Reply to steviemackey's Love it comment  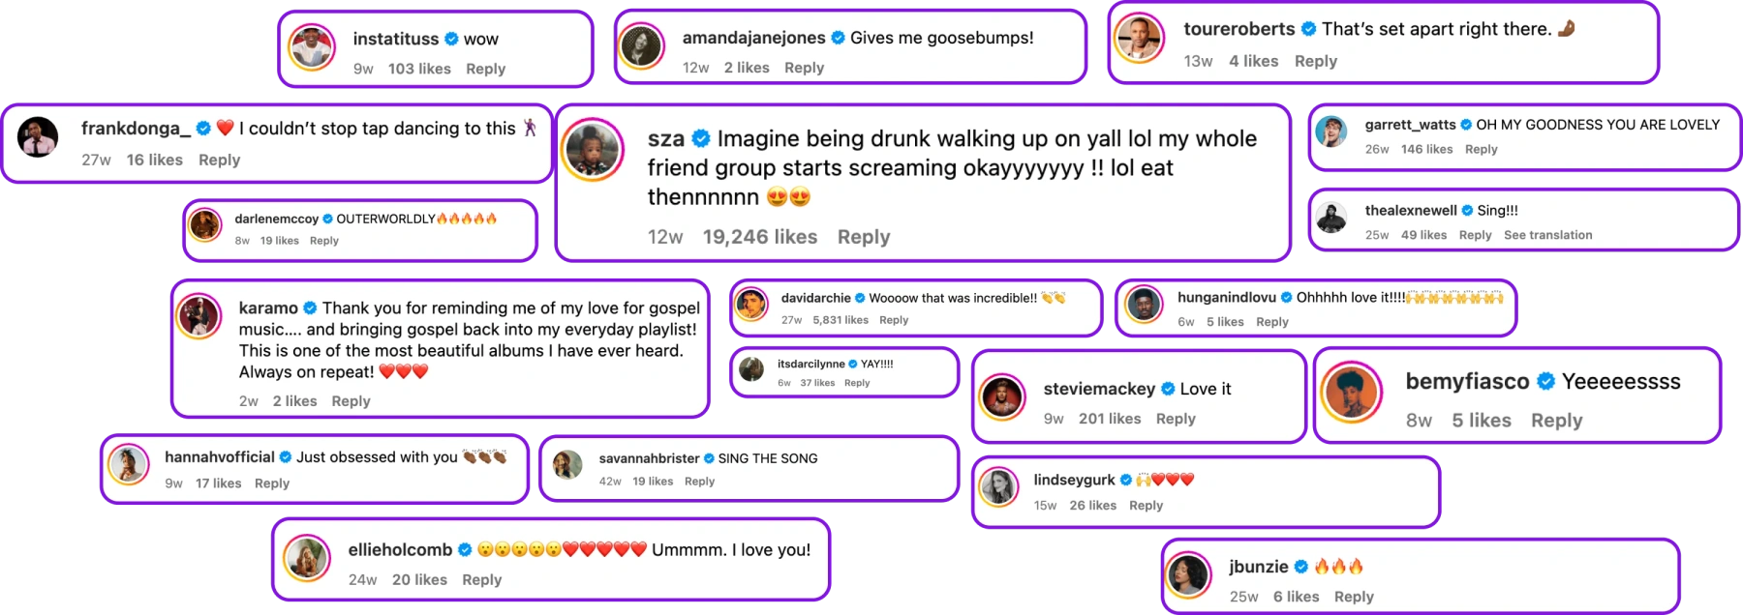point(1176,419)
